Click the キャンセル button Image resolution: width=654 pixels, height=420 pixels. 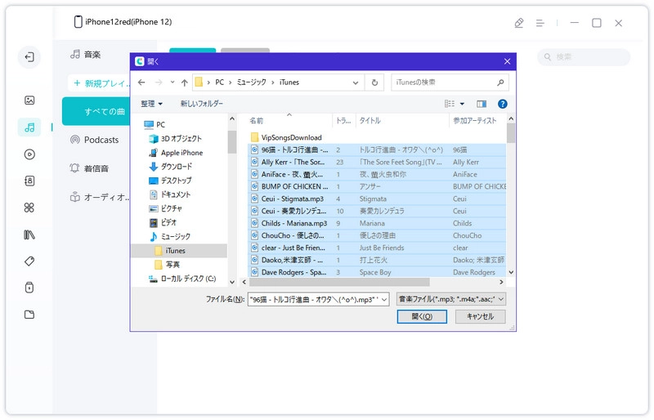point(480,316)
